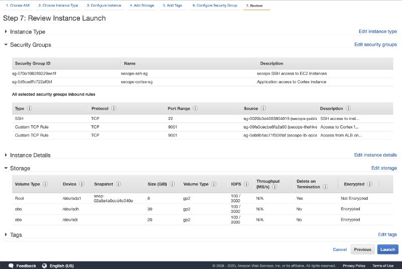Click the Privacy Policy footer link
Viewport: 402px width, 269px height.
pos(354,265)
